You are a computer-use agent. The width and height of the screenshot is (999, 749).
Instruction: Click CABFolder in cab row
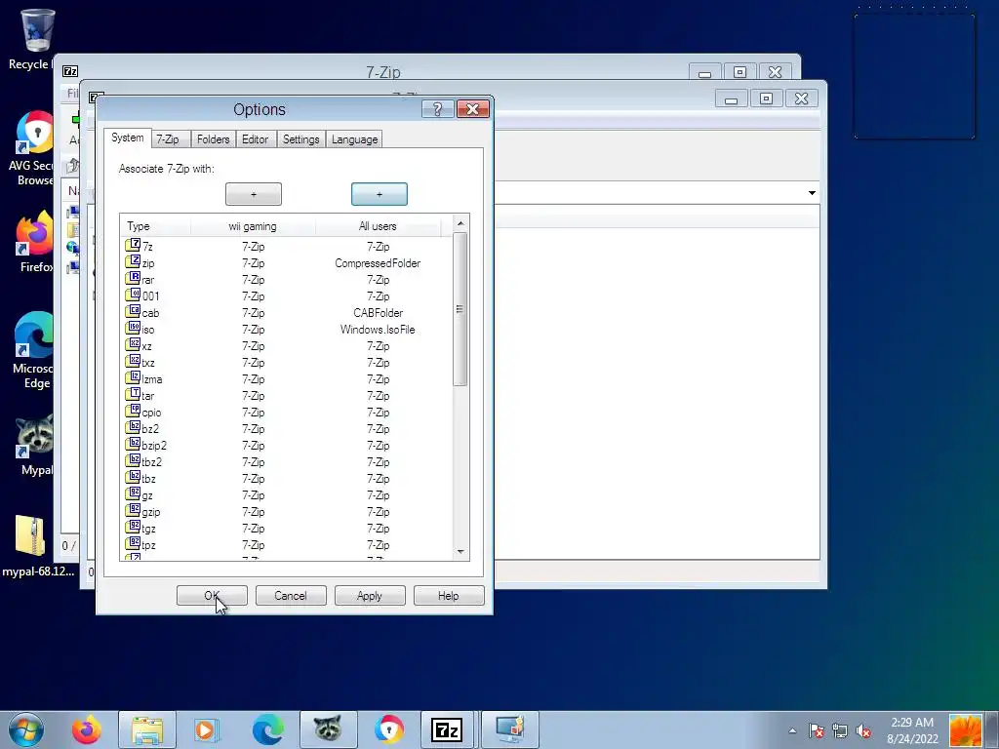tap(379, 313)
